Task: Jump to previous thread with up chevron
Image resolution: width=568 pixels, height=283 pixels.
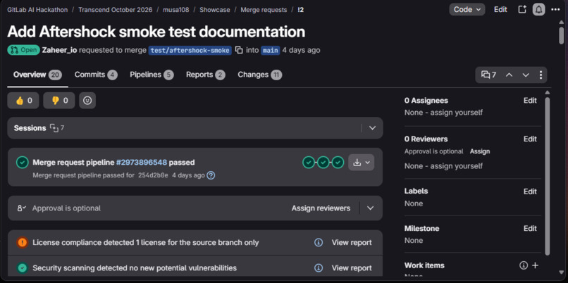Action: pos(509,75)
